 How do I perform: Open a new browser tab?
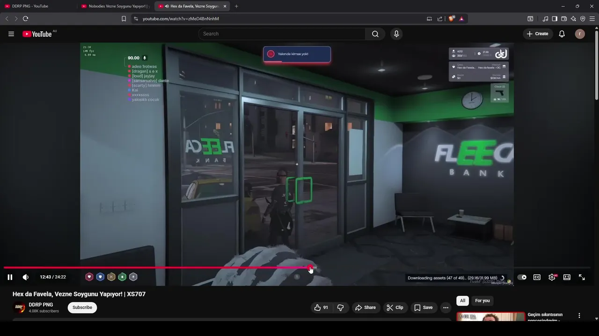(x=236, y=6)
